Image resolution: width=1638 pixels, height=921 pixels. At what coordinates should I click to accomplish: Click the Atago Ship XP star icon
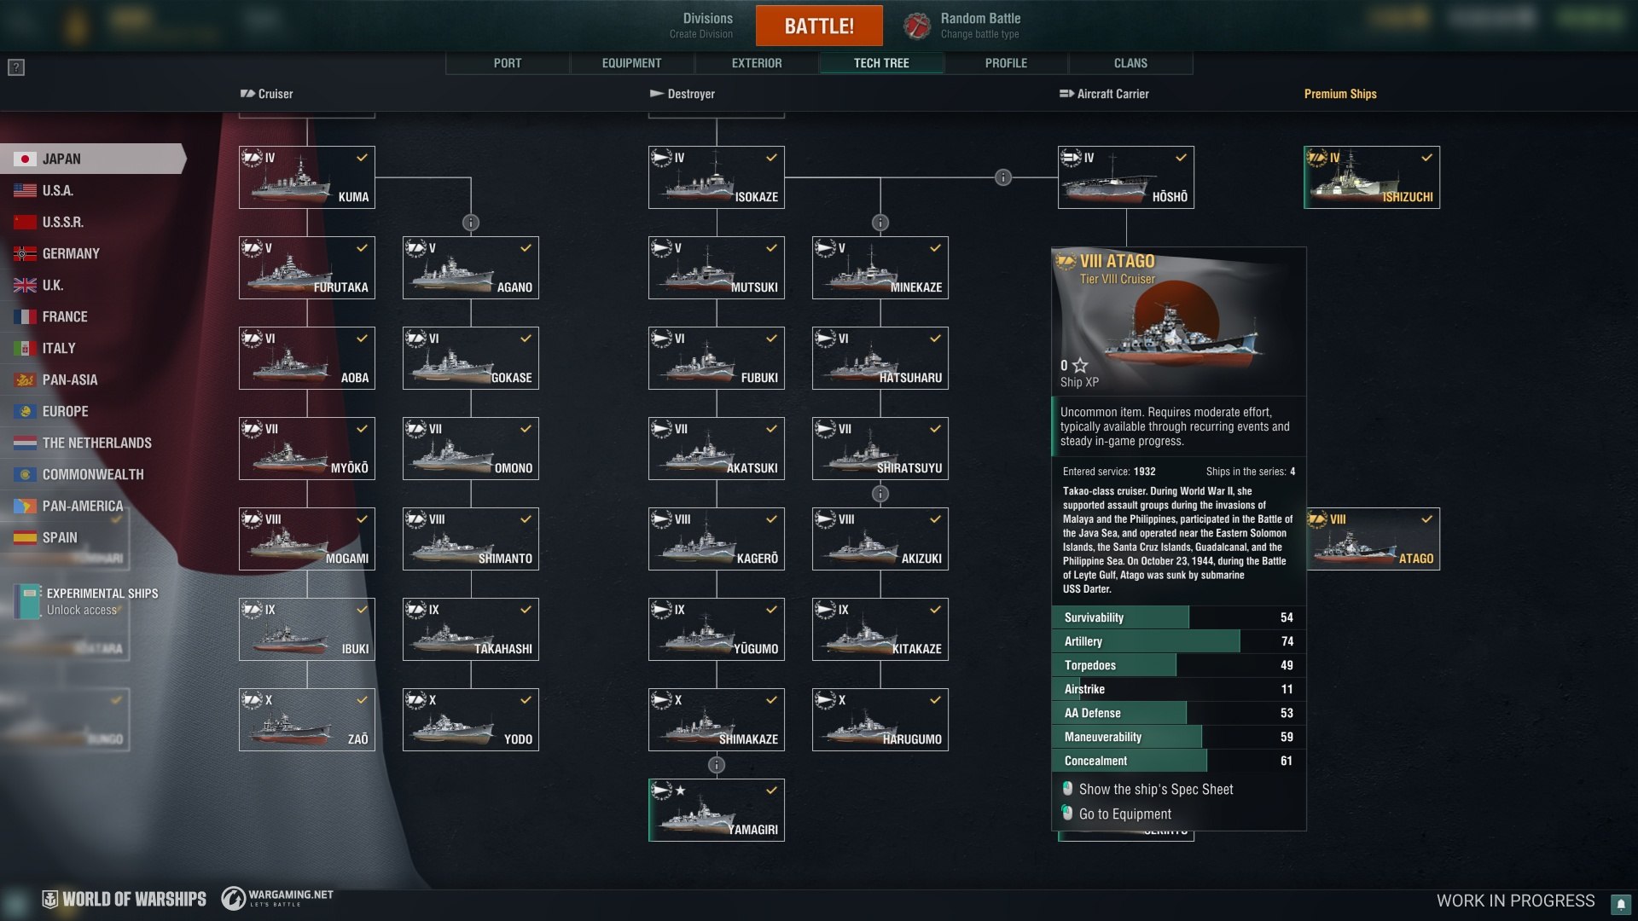tap(1080, 365)
